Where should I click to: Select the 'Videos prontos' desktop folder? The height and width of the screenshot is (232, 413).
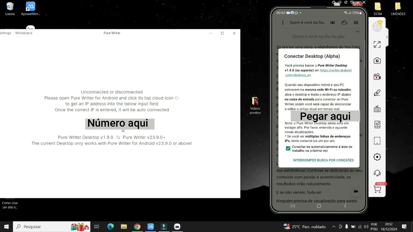255,105
